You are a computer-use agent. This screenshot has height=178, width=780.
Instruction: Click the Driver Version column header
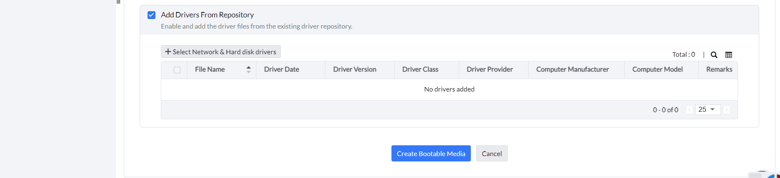(354, 70)
